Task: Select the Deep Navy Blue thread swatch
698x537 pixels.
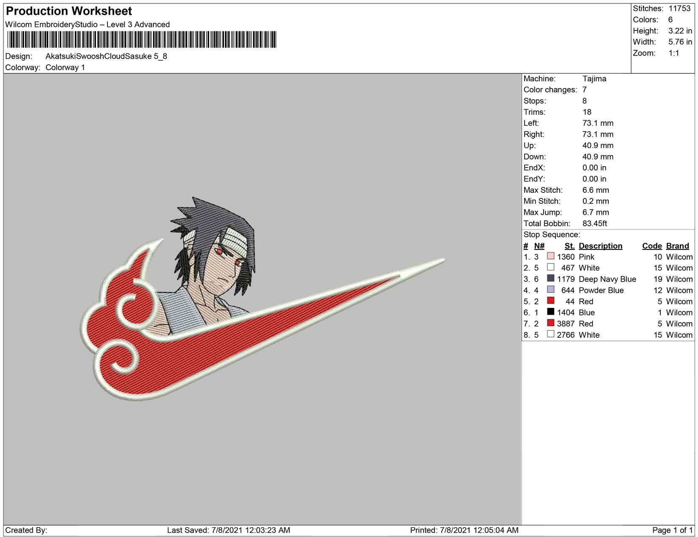Action: [x=550, y=278]
